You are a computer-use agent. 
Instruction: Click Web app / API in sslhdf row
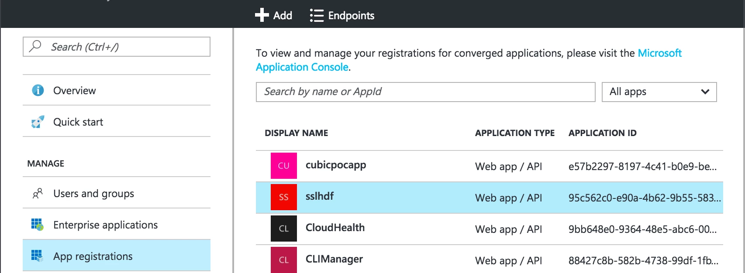pos(509,198)
